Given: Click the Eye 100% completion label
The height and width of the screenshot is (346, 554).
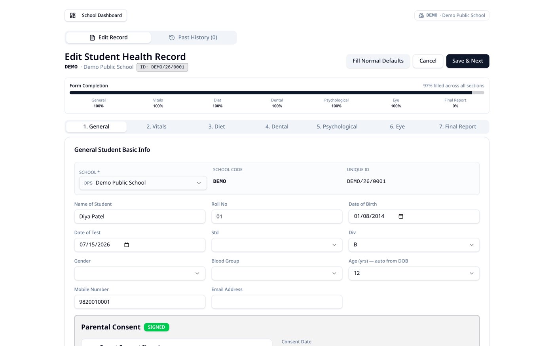Looking at the screenshot, I should (396, 103).
